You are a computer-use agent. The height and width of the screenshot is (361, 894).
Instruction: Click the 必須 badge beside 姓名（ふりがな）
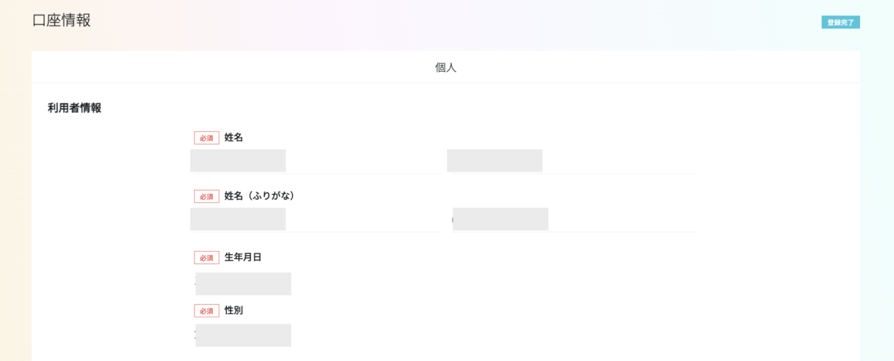(x=207, y=197)
